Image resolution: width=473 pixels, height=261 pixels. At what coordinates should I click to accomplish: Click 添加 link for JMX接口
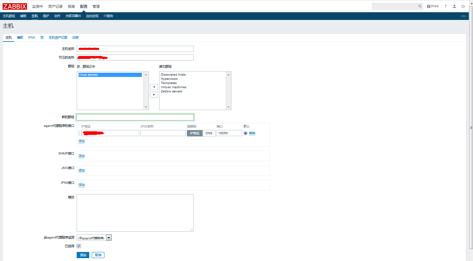pos(82,171)
